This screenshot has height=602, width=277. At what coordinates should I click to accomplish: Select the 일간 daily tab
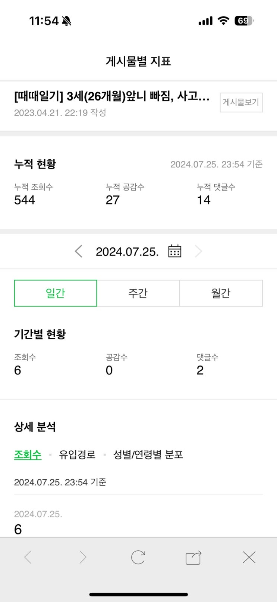point(56,293)
